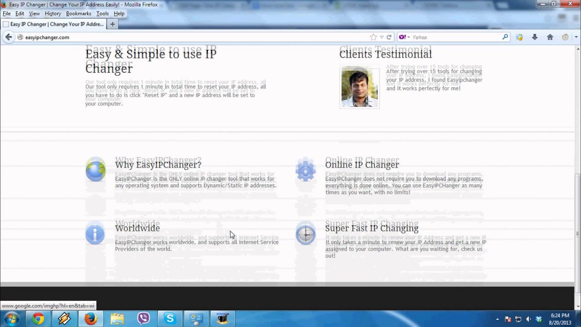Click the 'Worldwide' heading
Image resolution: width=581 pixels, height=327 pixels.
point(137,228)
